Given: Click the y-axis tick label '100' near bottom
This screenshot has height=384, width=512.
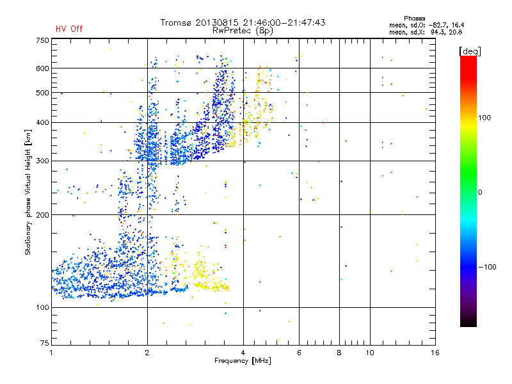Looking at the screenshot, I should (42, 308).
